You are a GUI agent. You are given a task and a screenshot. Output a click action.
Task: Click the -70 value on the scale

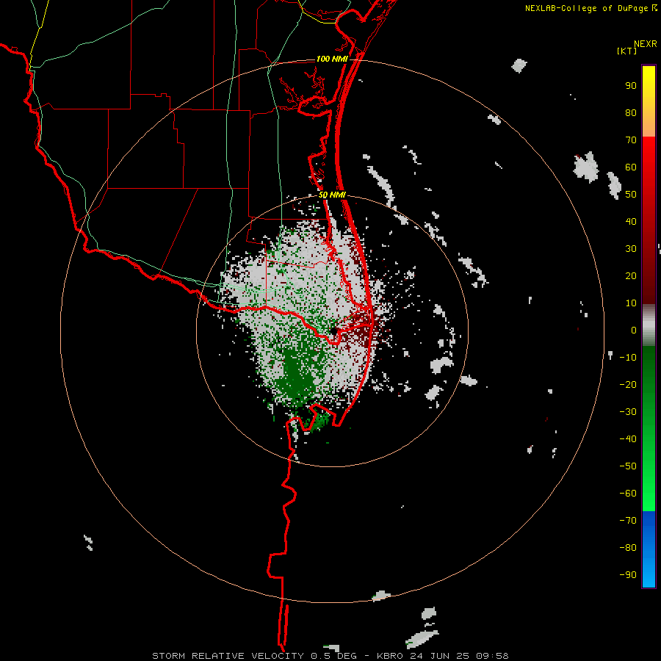pos(628,521)
